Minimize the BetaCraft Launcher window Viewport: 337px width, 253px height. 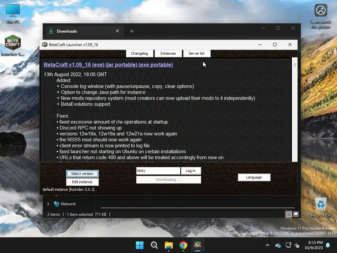coord(260,44)
